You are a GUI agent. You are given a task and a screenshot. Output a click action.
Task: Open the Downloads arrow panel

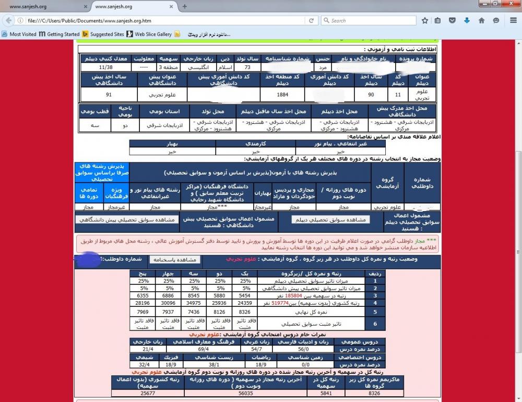tap(467, 20)
